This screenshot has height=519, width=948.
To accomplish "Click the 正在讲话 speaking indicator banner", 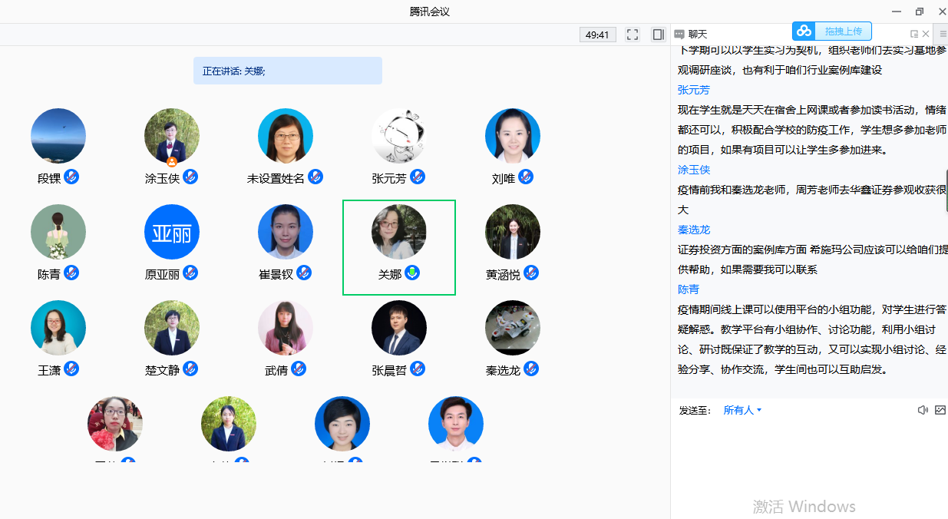I will pyautogui.click(x=287, y=71).
